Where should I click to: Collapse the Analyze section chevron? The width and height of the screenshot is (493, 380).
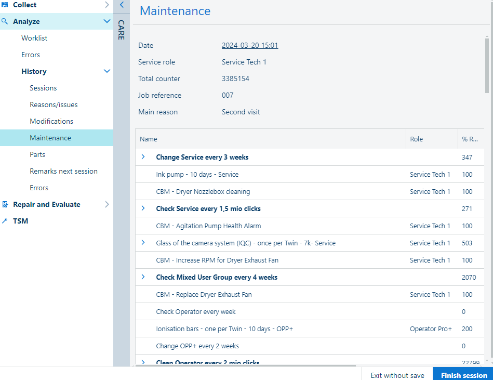coord(107,21)
